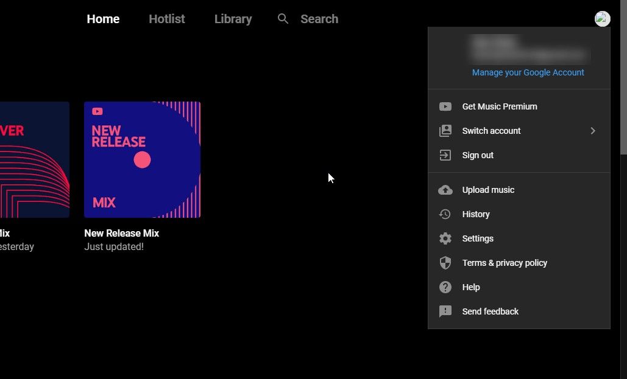627x379 pixels.
Task: Open Switch account options
Action: (491, 131)
